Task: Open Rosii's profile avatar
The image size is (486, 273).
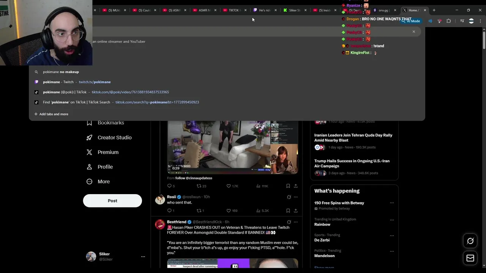Action: point(160,199)
